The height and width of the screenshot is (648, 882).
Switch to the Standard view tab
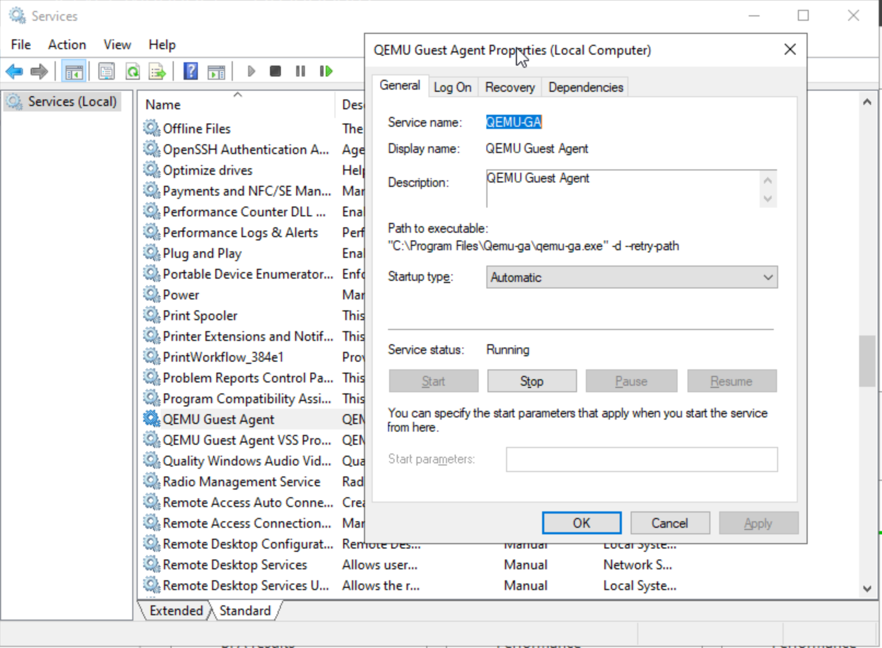point(245,610)
